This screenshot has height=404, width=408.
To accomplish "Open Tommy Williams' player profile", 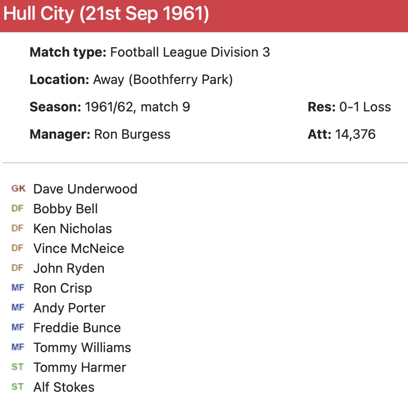I will [x=82, y=348].
